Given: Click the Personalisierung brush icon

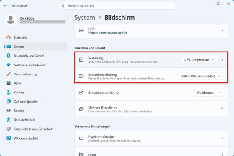Looking at the screenshot, I should click(9, 74).
